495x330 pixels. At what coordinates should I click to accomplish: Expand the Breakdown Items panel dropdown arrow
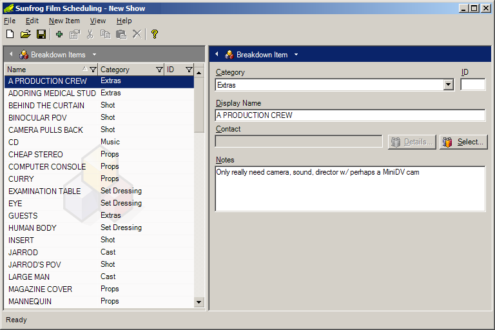click(94, 55)
